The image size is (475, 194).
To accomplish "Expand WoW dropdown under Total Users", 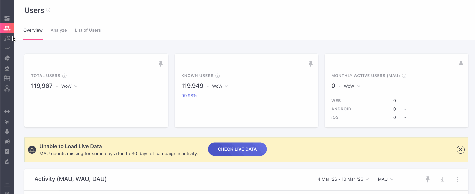I will (69, 86).
